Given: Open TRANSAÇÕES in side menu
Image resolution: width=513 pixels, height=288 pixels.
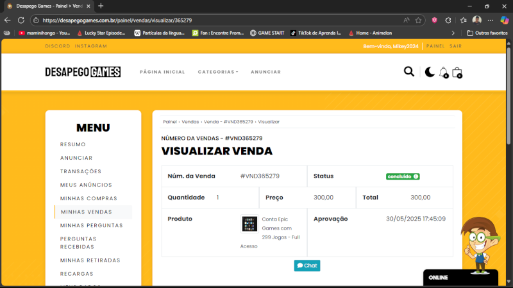Looking at the screenshot, I should pyautogui.click(x=81, y=171).
